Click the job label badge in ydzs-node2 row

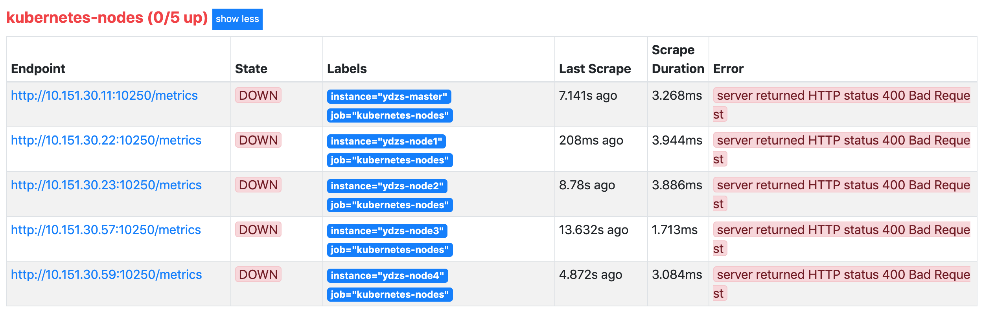coord(390,205)
